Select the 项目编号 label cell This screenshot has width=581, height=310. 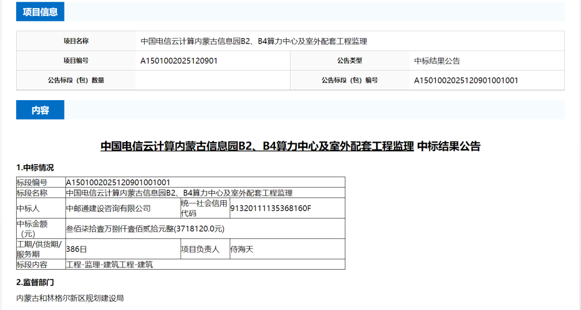(76, 61)
